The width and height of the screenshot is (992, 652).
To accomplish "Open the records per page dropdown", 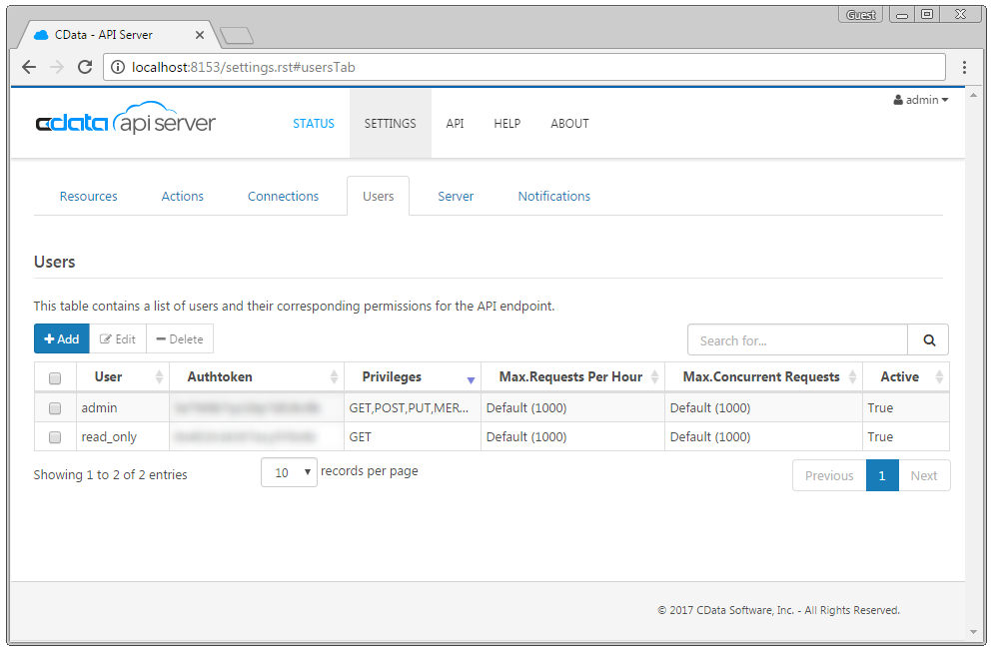I will pyautogui.click(x=289, y=472).
